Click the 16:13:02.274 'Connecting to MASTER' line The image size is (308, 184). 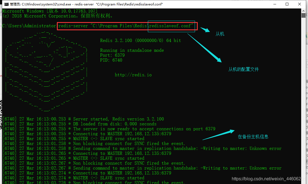[x=87, y=173]
